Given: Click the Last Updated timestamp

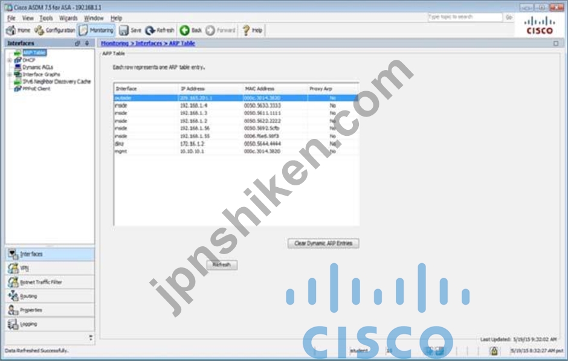Looking at the screenshot, I should point(518,339).
